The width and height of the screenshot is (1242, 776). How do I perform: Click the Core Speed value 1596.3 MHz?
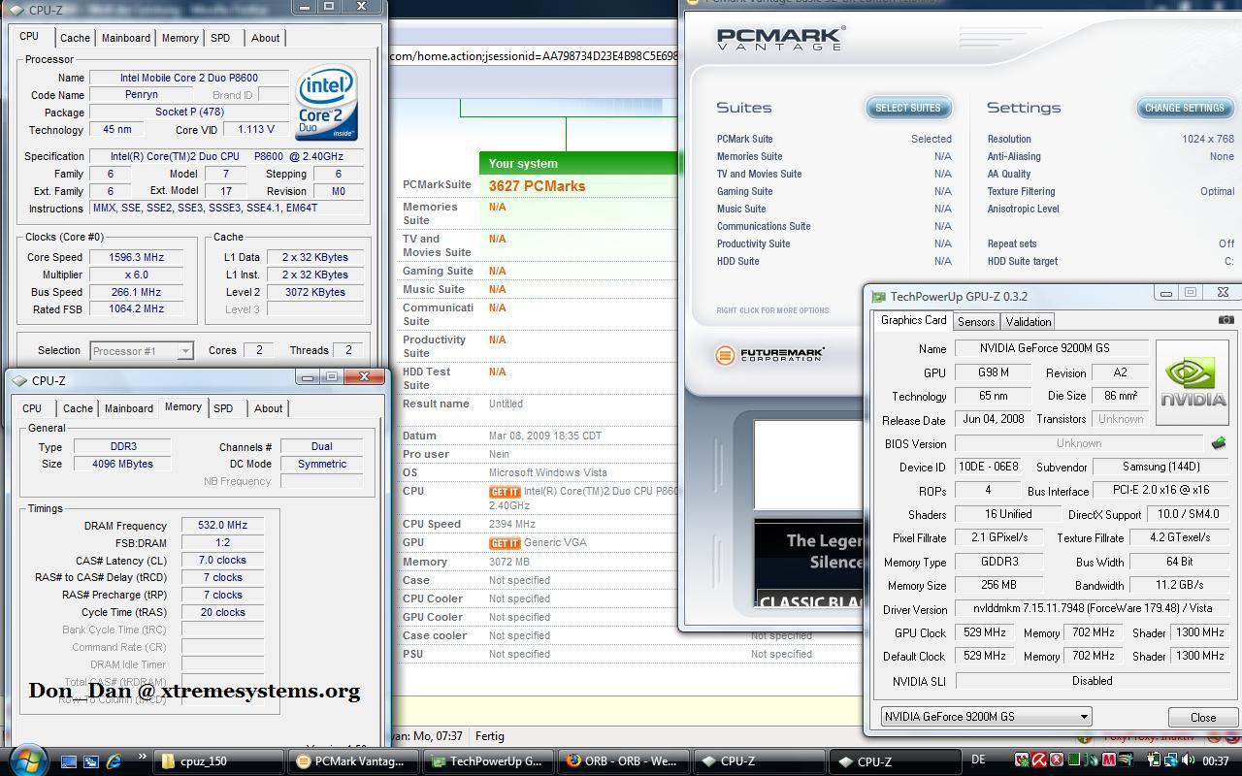(x=136, y=257)
